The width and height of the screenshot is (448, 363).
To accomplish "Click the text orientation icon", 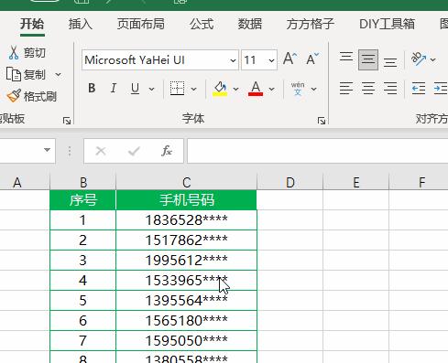I will [419, 59].
